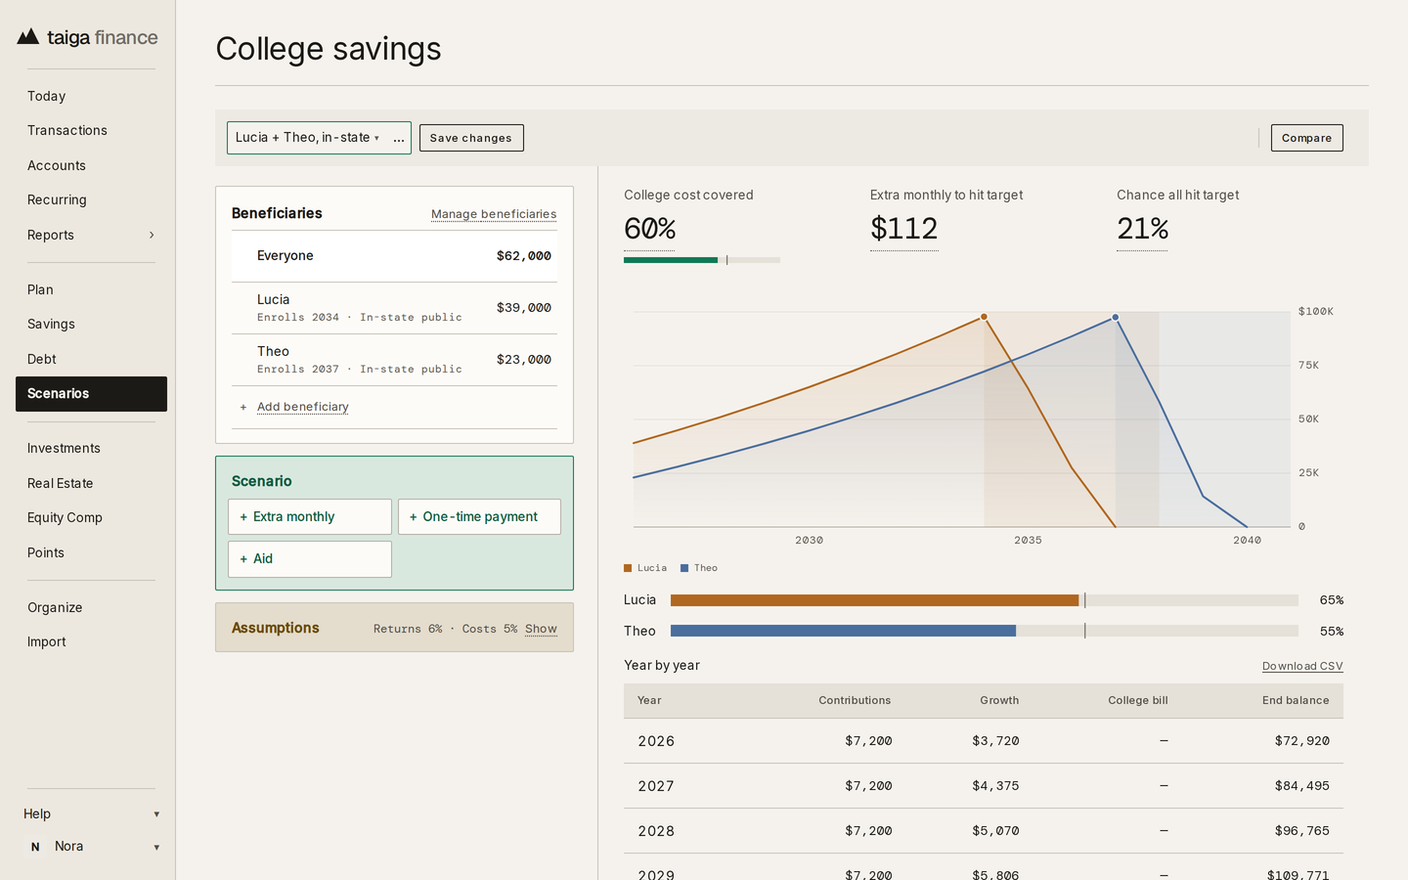Open Organize in the sidebar

[91, 607]
